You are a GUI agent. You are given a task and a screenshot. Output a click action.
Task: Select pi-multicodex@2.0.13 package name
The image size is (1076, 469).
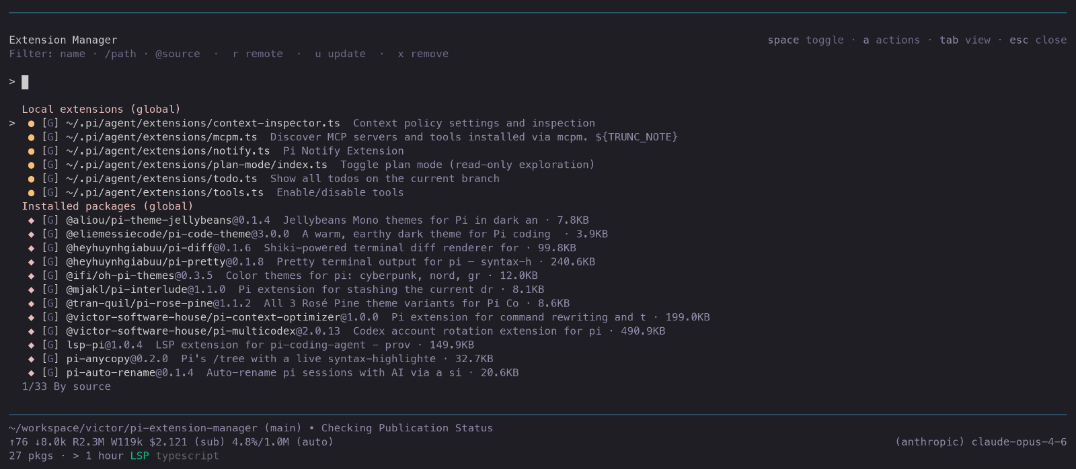coord(203,331)
